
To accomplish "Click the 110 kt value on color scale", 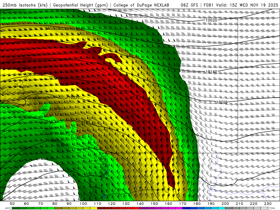I will click(x=97, y=204).
